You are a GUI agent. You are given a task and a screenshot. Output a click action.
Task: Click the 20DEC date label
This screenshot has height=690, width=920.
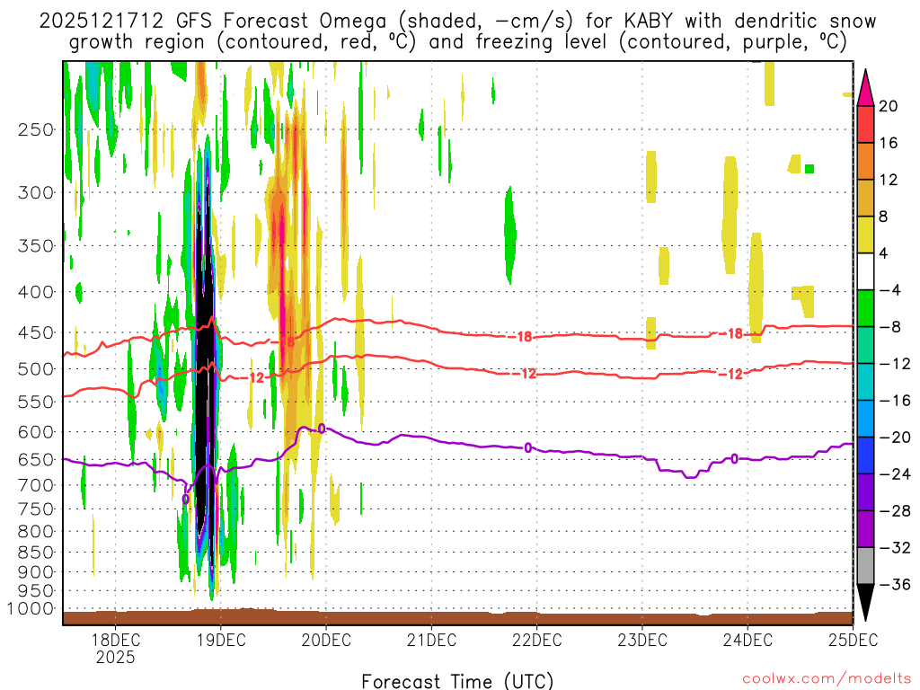click(x=326, y=640)
